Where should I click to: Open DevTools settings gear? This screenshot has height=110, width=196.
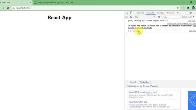click(x=190, y=13)
